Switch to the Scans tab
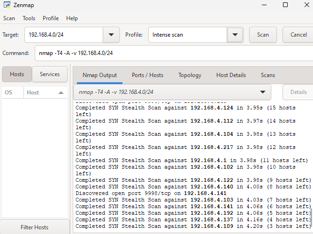This screenshot has height=234, width=313. pos(268,75)
